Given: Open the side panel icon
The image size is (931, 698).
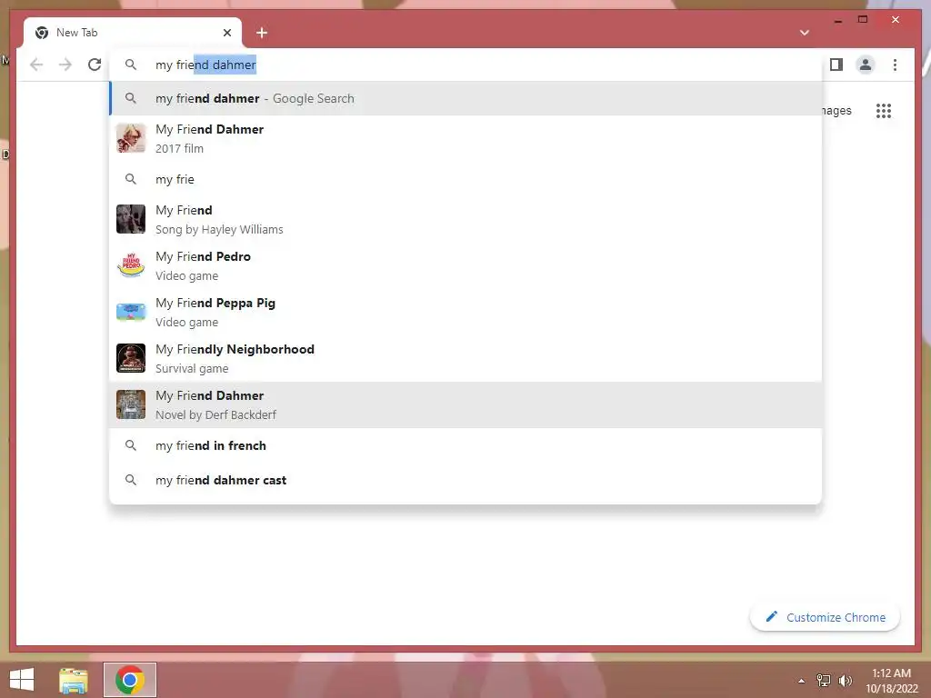Looking at the screenshot, I should (836, 65).
